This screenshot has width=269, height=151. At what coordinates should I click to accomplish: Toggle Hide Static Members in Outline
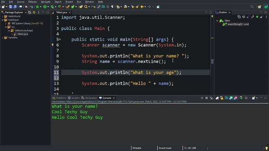click(253, 17)
